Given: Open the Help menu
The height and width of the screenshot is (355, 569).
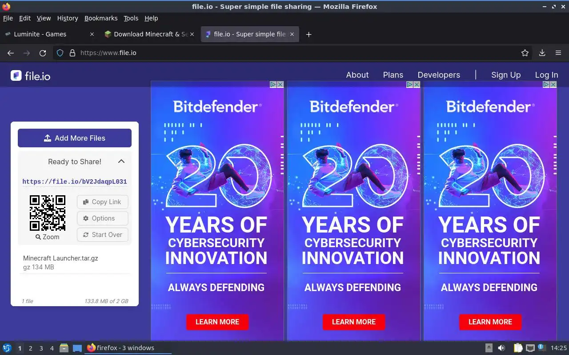Looking at the screenshot, I should (151, 18).
